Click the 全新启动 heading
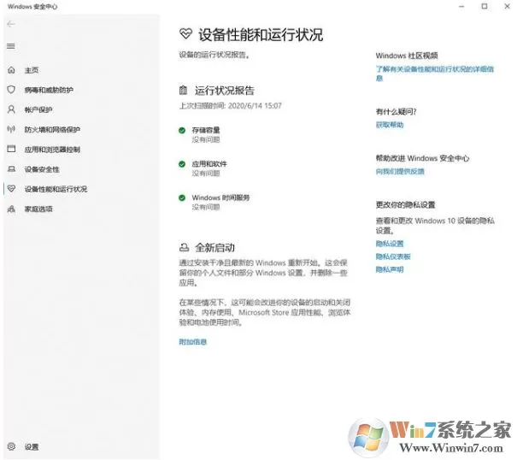 pos(214,247)
